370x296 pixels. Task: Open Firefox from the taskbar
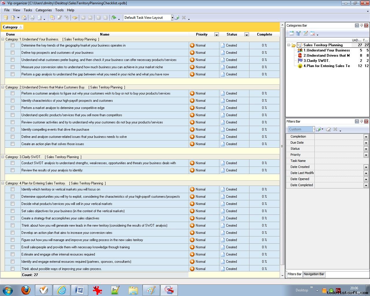[x=26, y=290]
